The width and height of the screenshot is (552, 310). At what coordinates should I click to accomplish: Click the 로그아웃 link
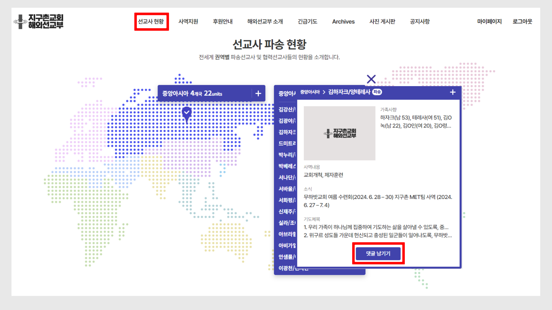[522, 22]
